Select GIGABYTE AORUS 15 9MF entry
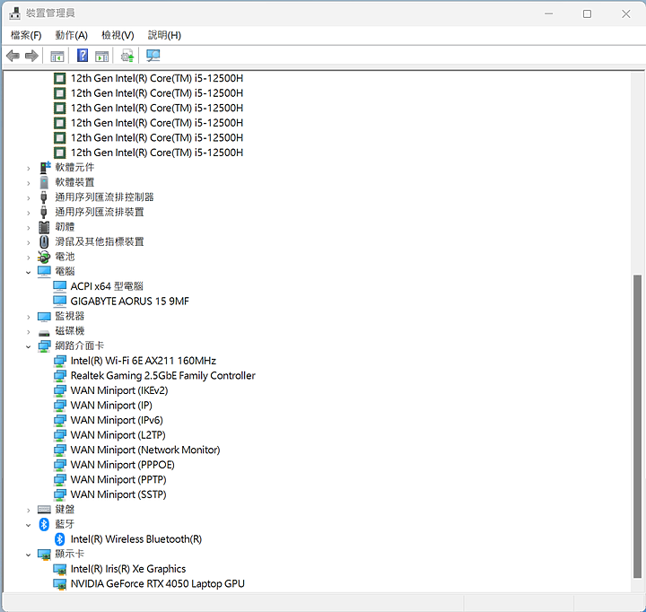This screenshot has width=646, height=612. pyautogui.click(x=130, y=302)
